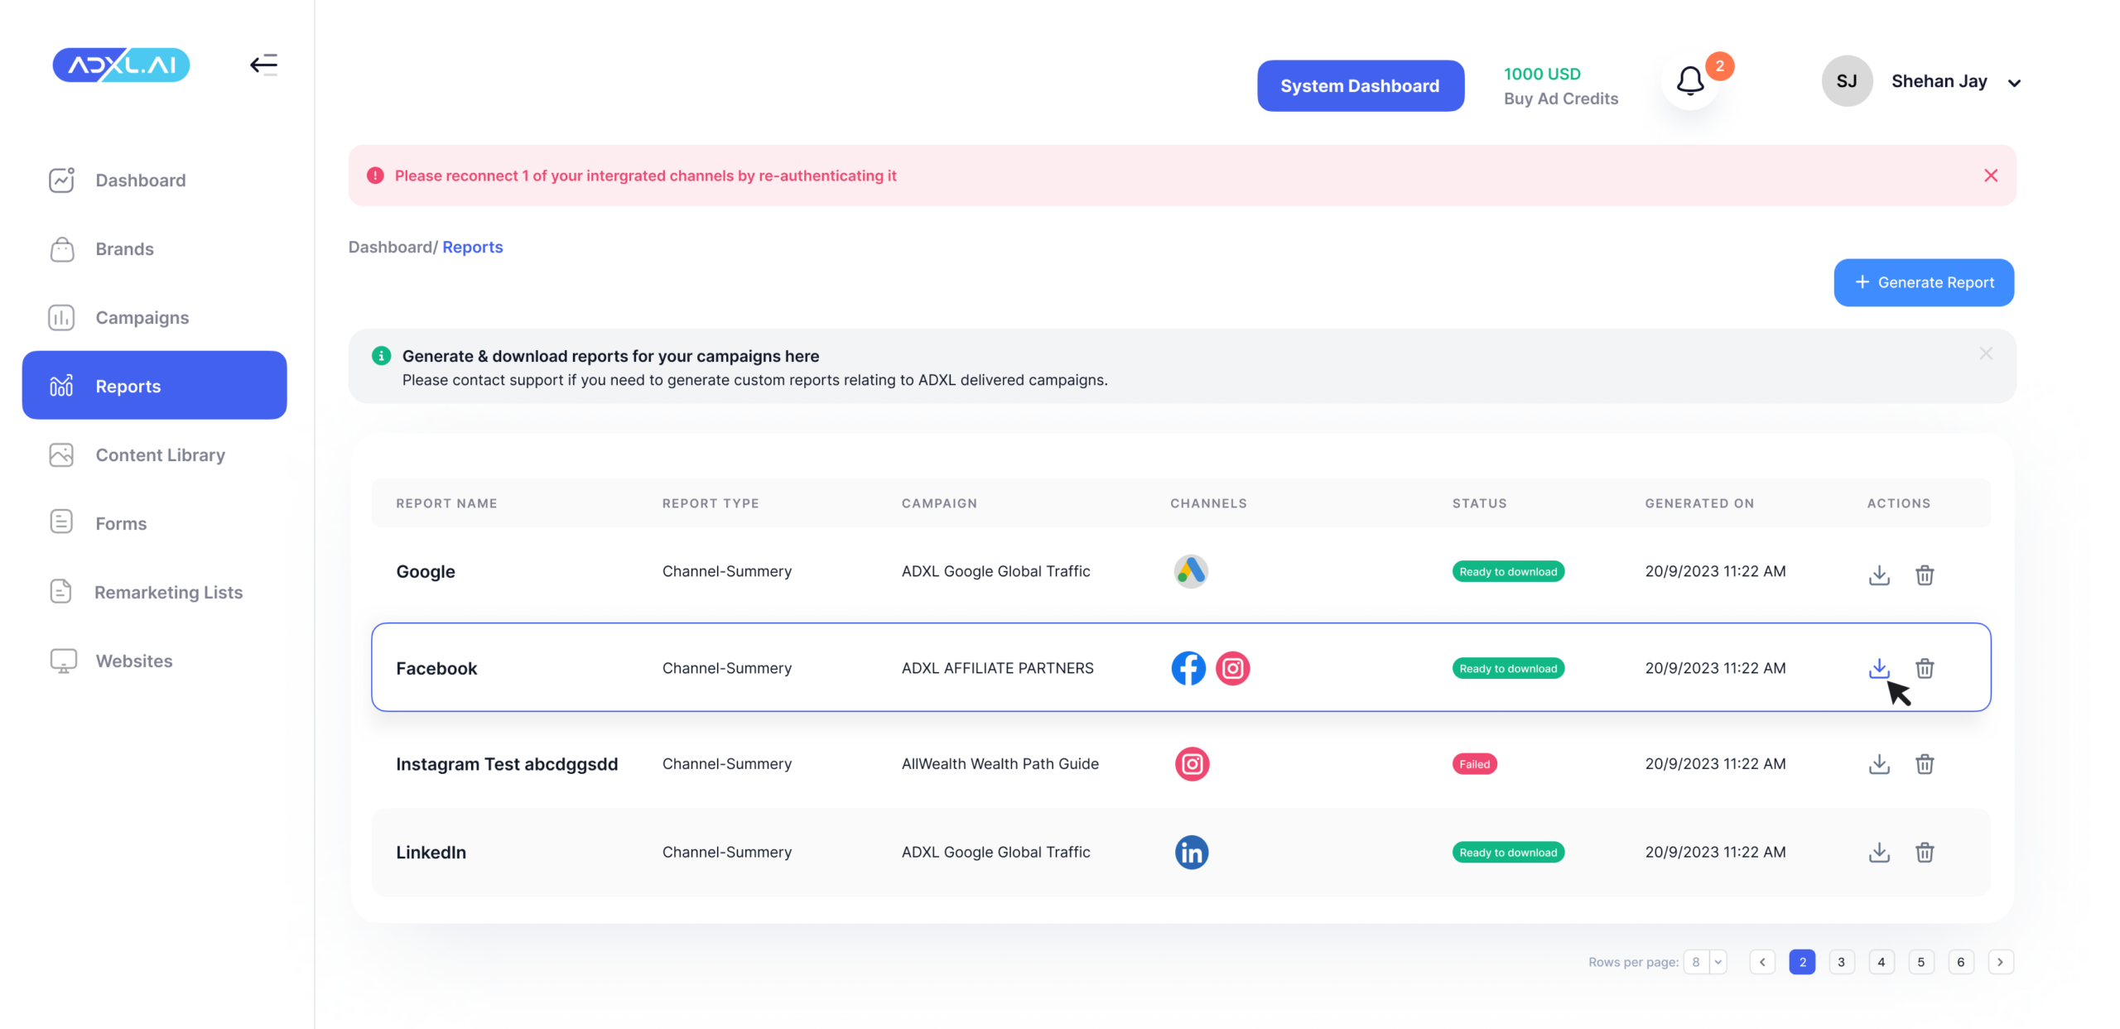
Task: Expand the rows per page dropdown
Action: click(1718, 962)
